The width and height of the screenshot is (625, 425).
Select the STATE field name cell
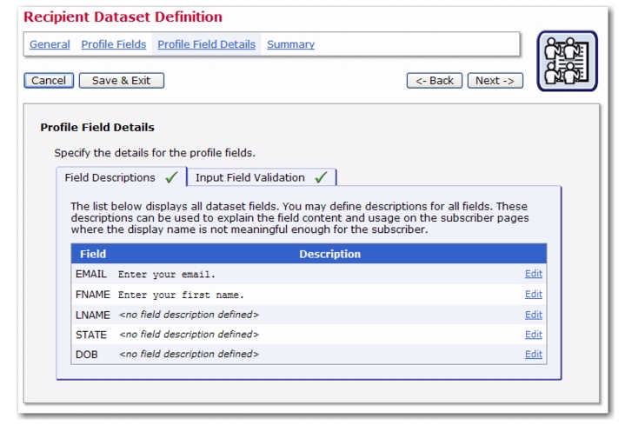tap(91, 335)
